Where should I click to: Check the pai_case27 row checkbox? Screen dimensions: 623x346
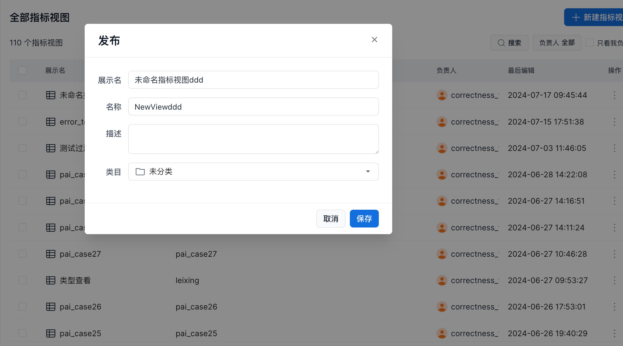22,254
